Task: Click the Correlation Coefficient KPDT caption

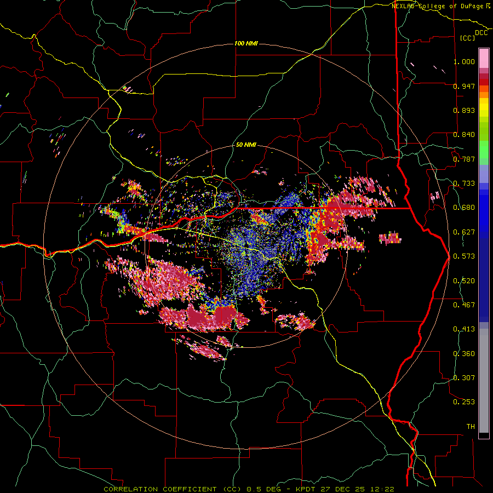Action: pos(249,489)
